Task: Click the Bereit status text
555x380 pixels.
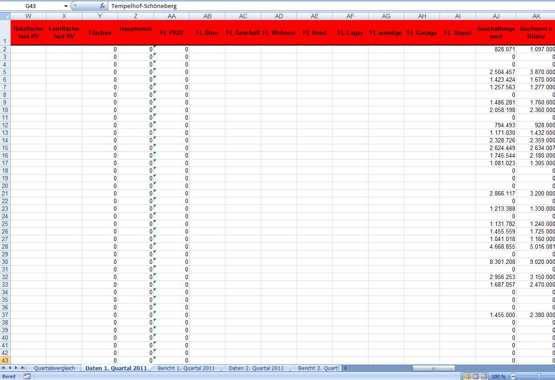Action: (x=9, y=376)
